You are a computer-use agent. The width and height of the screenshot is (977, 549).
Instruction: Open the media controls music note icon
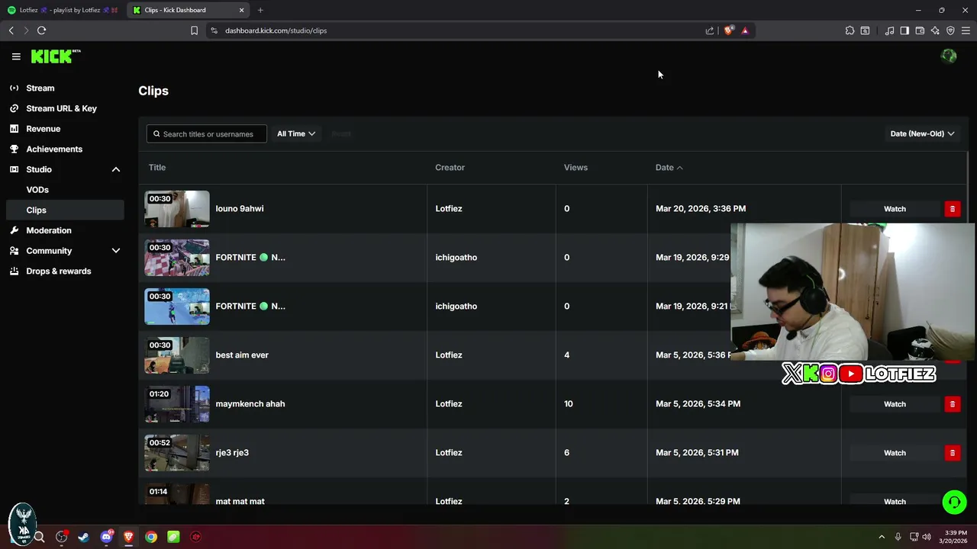click(889, 30)
